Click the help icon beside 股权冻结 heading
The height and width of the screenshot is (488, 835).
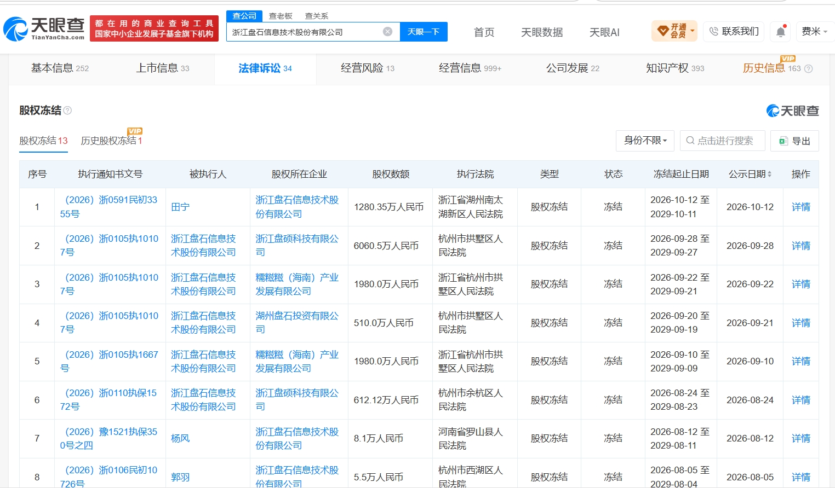67,111
